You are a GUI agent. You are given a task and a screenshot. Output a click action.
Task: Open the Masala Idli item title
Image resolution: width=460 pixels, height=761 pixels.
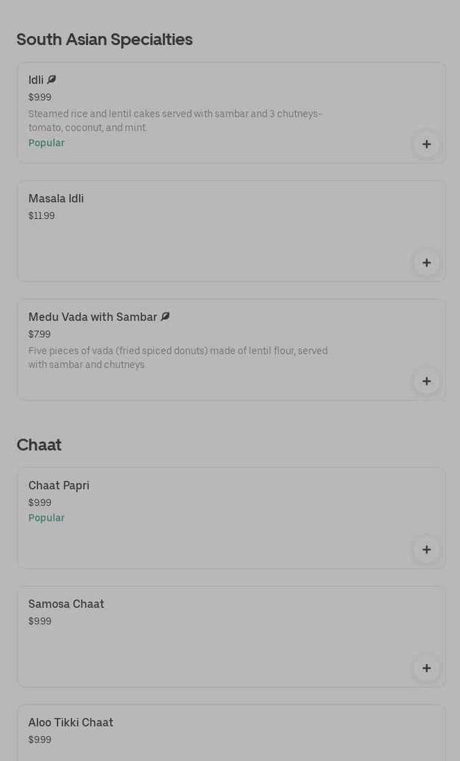click(x=56, y=199)
